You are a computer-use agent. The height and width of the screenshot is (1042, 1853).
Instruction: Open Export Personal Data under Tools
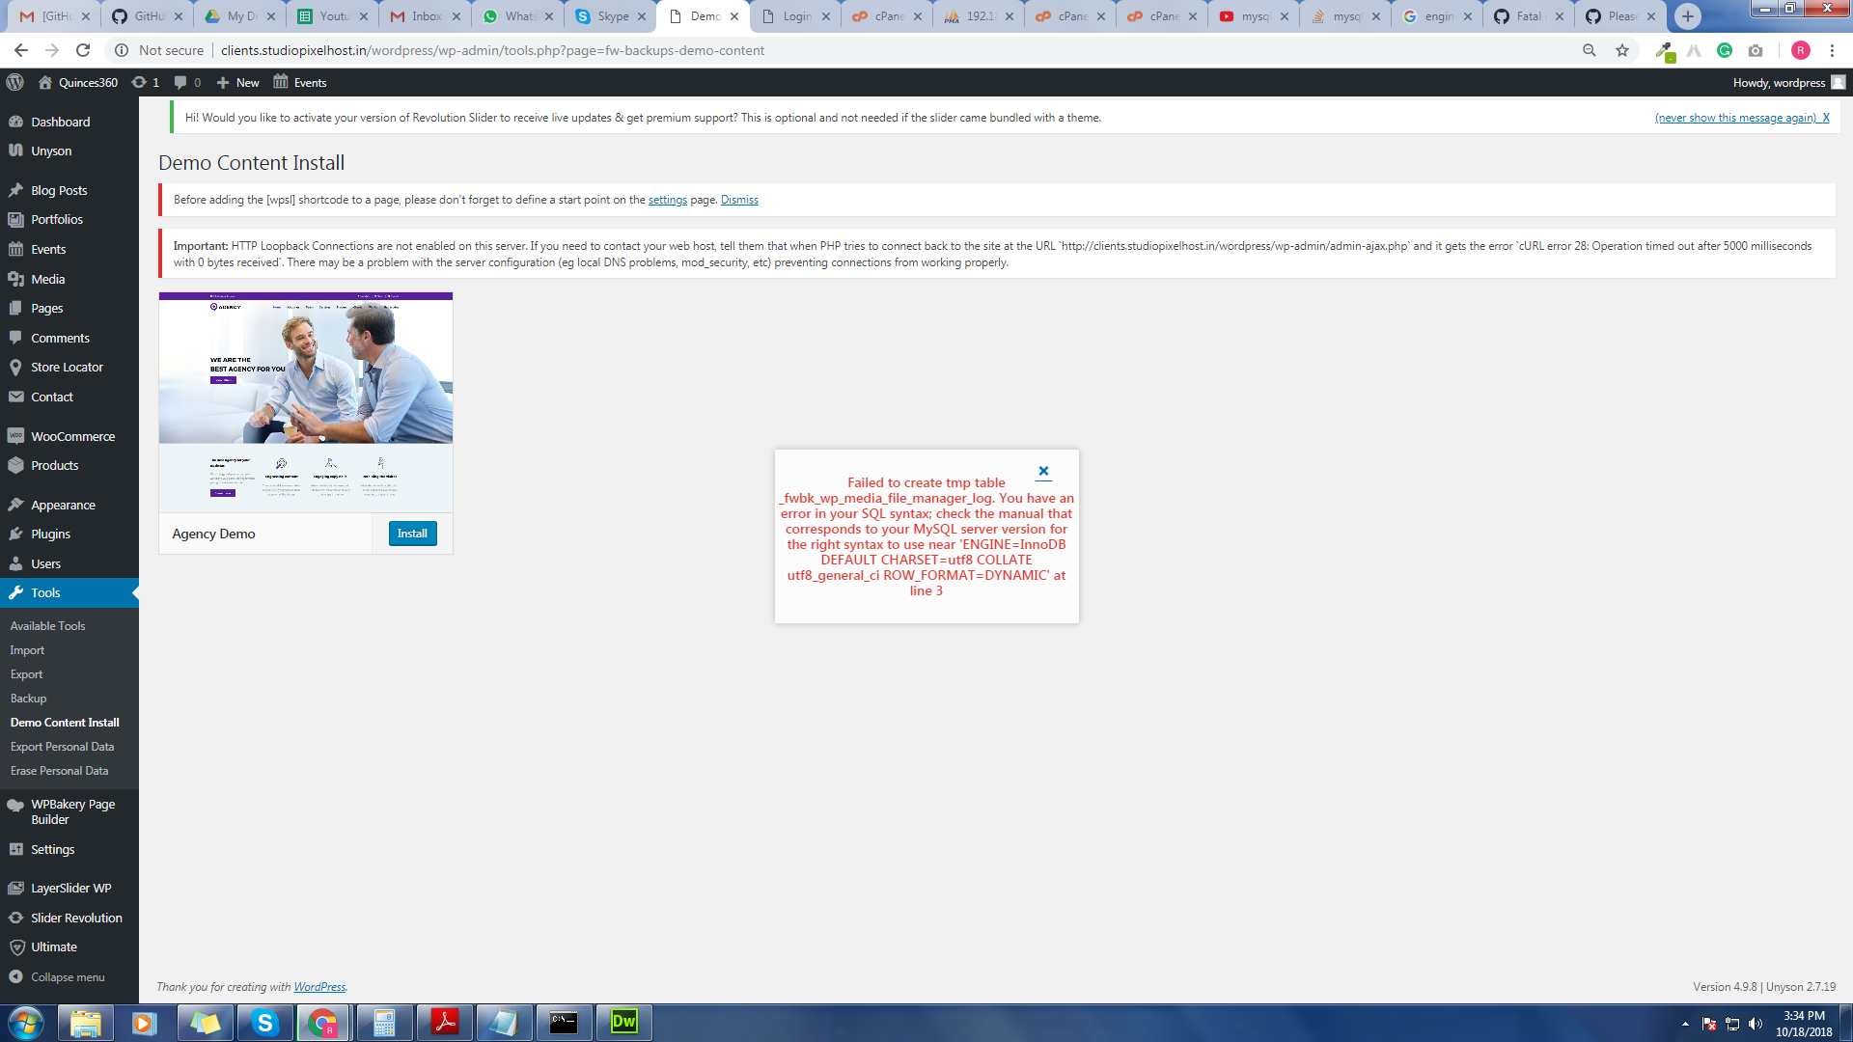(x=63, y=746)
